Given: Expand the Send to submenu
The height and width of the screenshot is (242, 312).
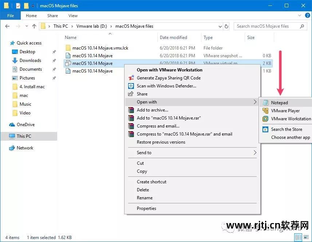Looking at the screenshot, I should (x=193, y=153).
